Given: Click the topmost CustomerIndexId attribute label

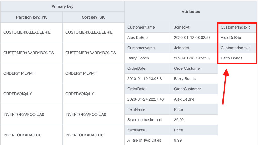Looking at the screenshot, I should [235, 27].
